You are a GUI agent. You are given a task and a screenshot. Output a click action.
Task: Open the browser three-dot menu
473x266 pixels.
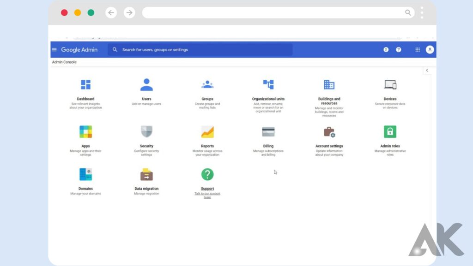(422, 12)
